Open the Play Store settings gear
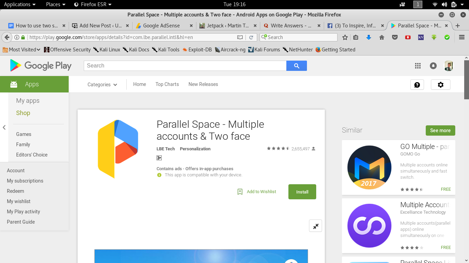 point(441,85)
